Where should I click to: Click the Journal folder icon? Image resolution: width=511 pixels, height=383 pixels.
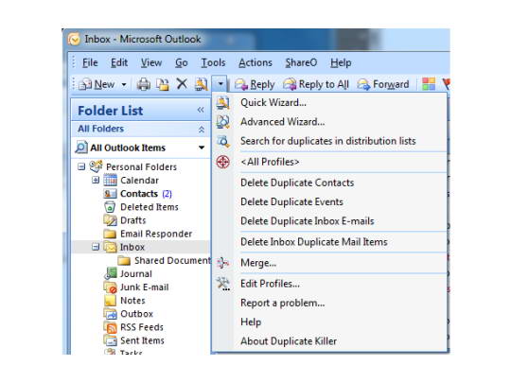tap(110, 273)
